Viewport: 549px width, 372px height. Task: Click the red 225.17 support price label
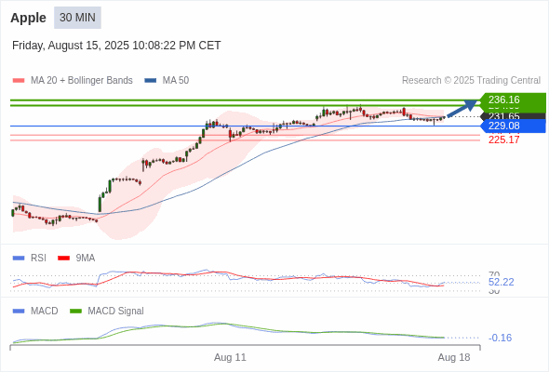pyautogui.click(x=503, y=140)
